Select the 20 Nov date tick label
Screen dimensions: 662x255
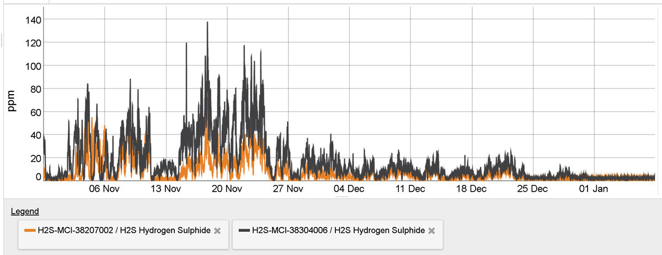227,189
